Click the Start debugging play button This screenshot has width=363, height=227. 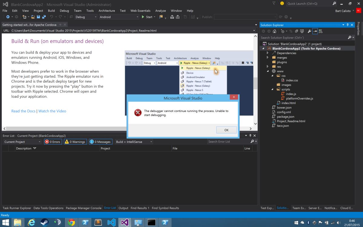147,17
